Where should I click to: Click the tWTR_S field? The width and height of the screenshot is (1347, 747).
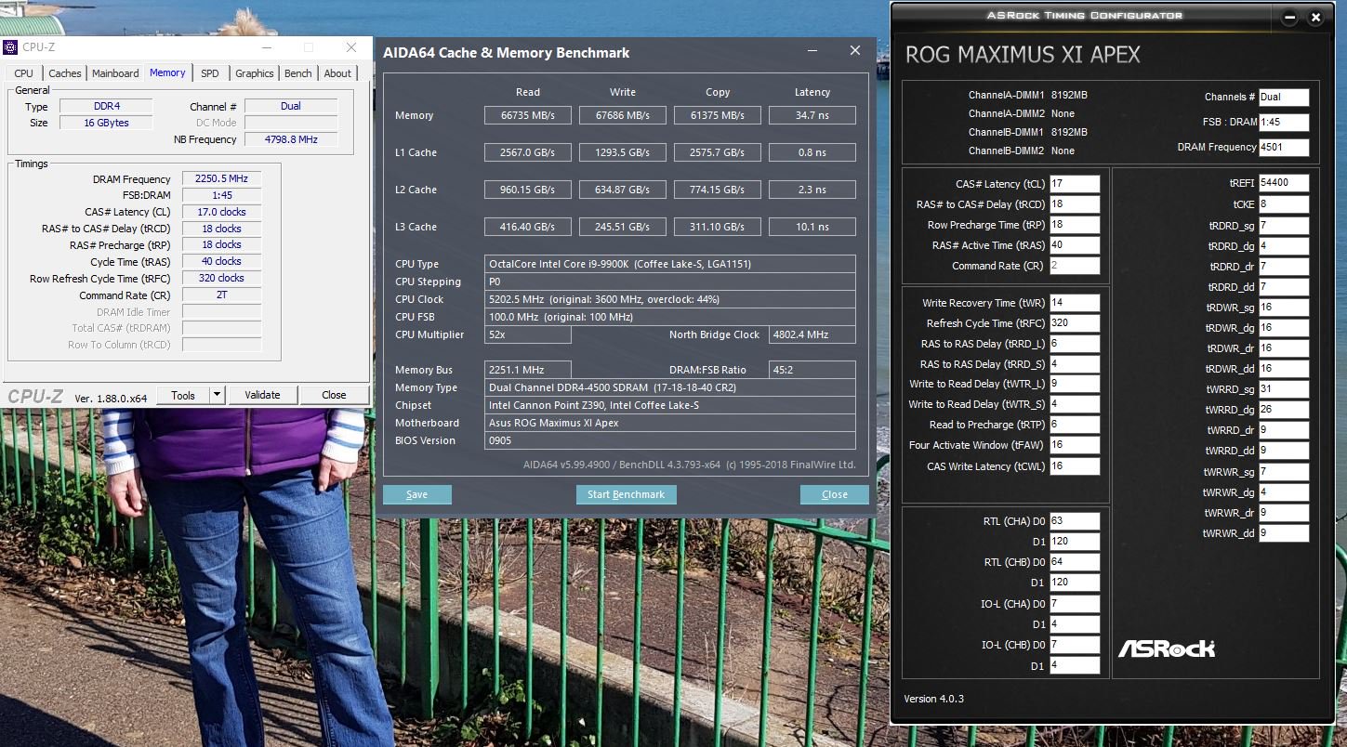click(x=1075, y=404)
